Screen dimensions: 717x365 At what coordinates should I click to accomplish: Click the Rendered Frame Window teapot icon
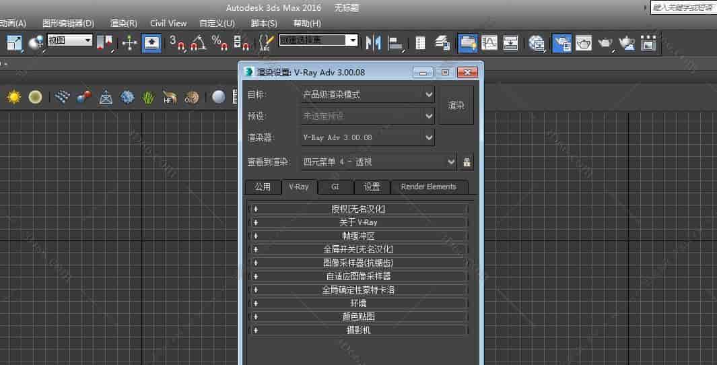pos(583,42)
